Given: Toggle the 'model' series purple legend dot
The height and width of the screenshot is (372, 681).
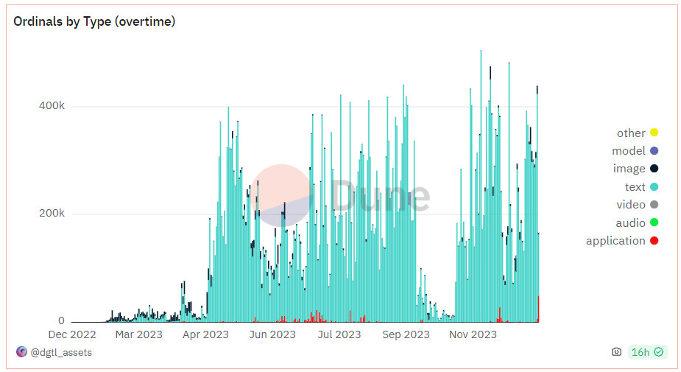Looking at the screenshot, I should coord(654,151).
